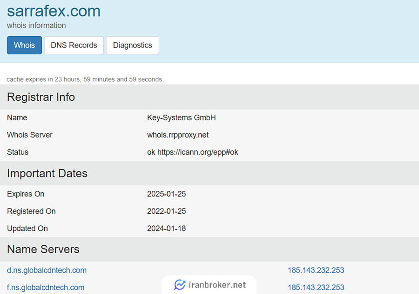419x294 pixels.
Task: Open the d.ns.globalcdntech.com name server link
Action: tap(47, 270)
